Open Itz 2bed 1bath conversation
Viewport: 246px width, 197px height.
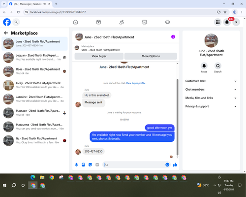[34, 140]
